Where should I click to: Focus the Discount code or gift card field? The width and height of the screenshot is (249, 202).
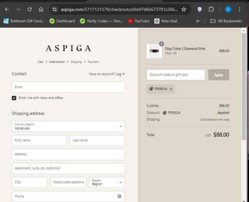click(x=176, y=75)
